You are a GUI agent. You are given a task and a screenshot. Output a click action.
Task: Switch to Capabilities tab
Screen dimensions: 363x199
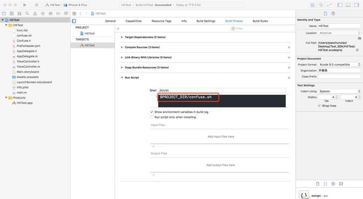point(133,21)
